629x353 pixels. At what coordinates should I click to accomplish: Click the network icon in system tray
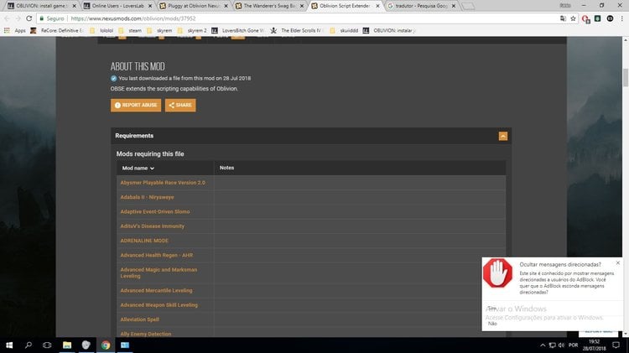pyautogui.click(x=553, y=345)
